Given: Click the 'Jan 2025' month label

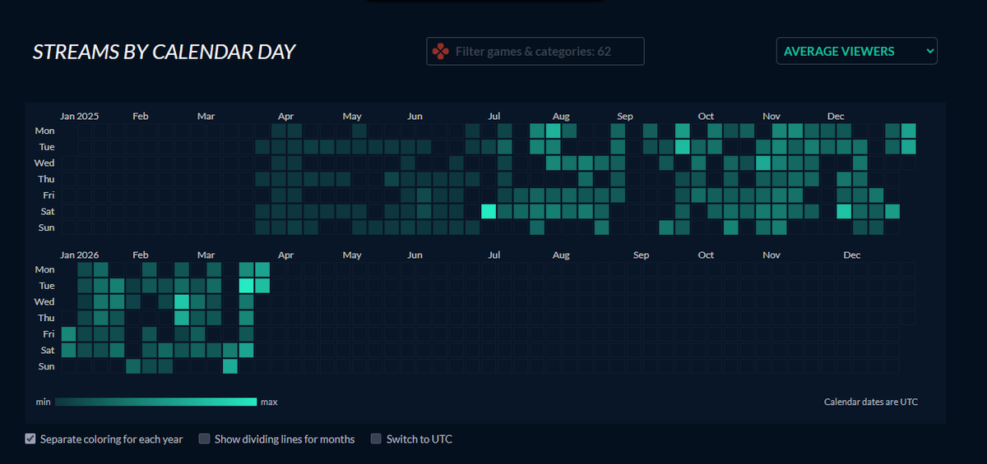Looking at the screenshot, I should pos(80,116).
